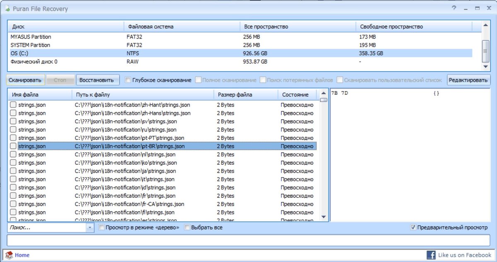
Task: Sort by Размер файла column header
Action: (246, 95)
